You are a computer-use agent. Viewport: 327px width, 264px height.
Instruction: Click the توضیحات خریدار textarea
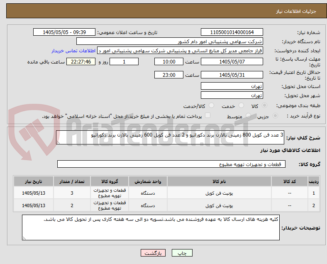click(x=151, y=227)
